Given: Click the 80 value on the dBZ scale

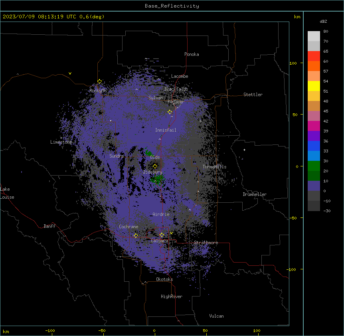Looking at the screenshot, I should (x=326, y=32).
